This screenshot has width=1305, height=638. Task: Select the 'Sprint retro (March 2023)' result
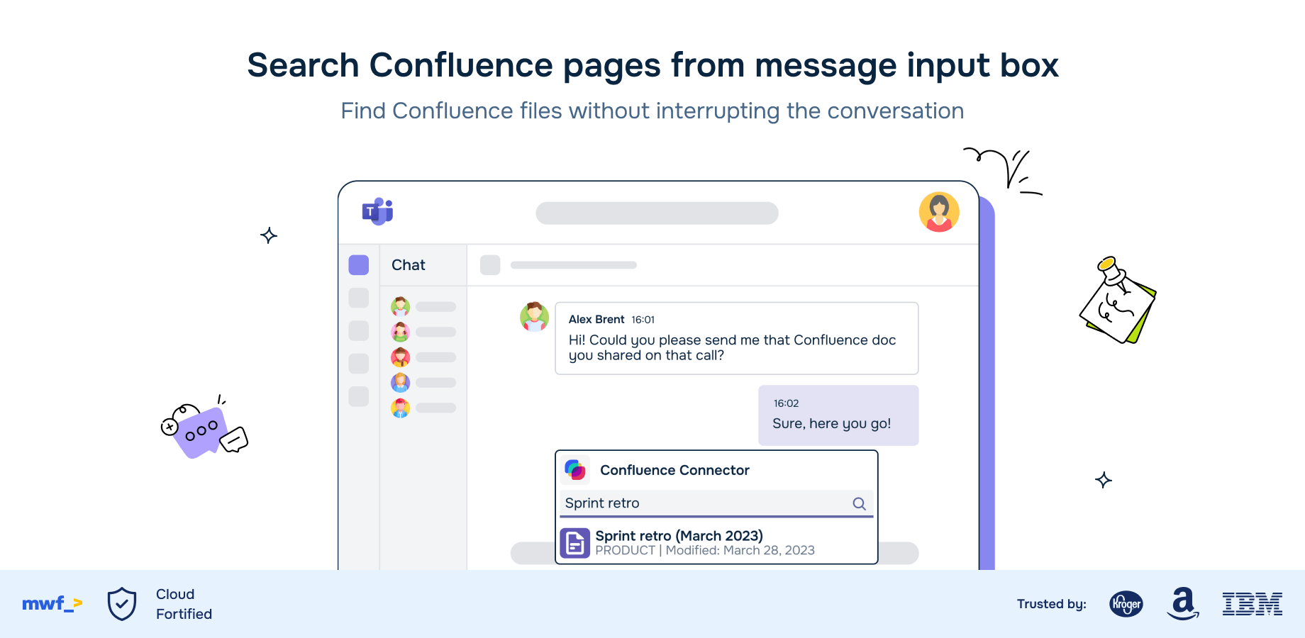(716, 543)
